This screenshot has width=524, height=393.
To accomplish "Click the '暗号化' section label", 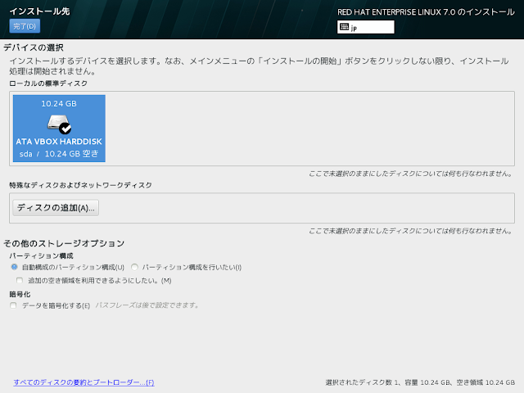I will pyautogui.click(x=20, y=295).
